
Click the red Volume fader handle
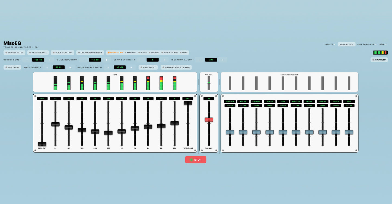pyautogui.click(x=209, y=120)
